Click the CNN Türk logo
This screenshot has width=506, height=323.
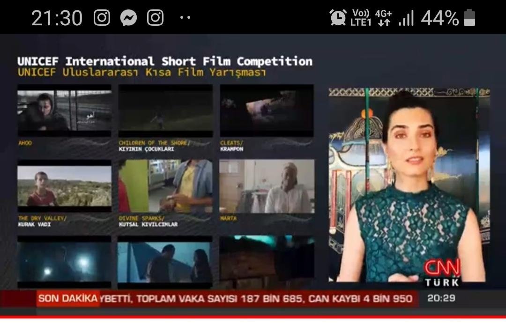coord(441,272)
